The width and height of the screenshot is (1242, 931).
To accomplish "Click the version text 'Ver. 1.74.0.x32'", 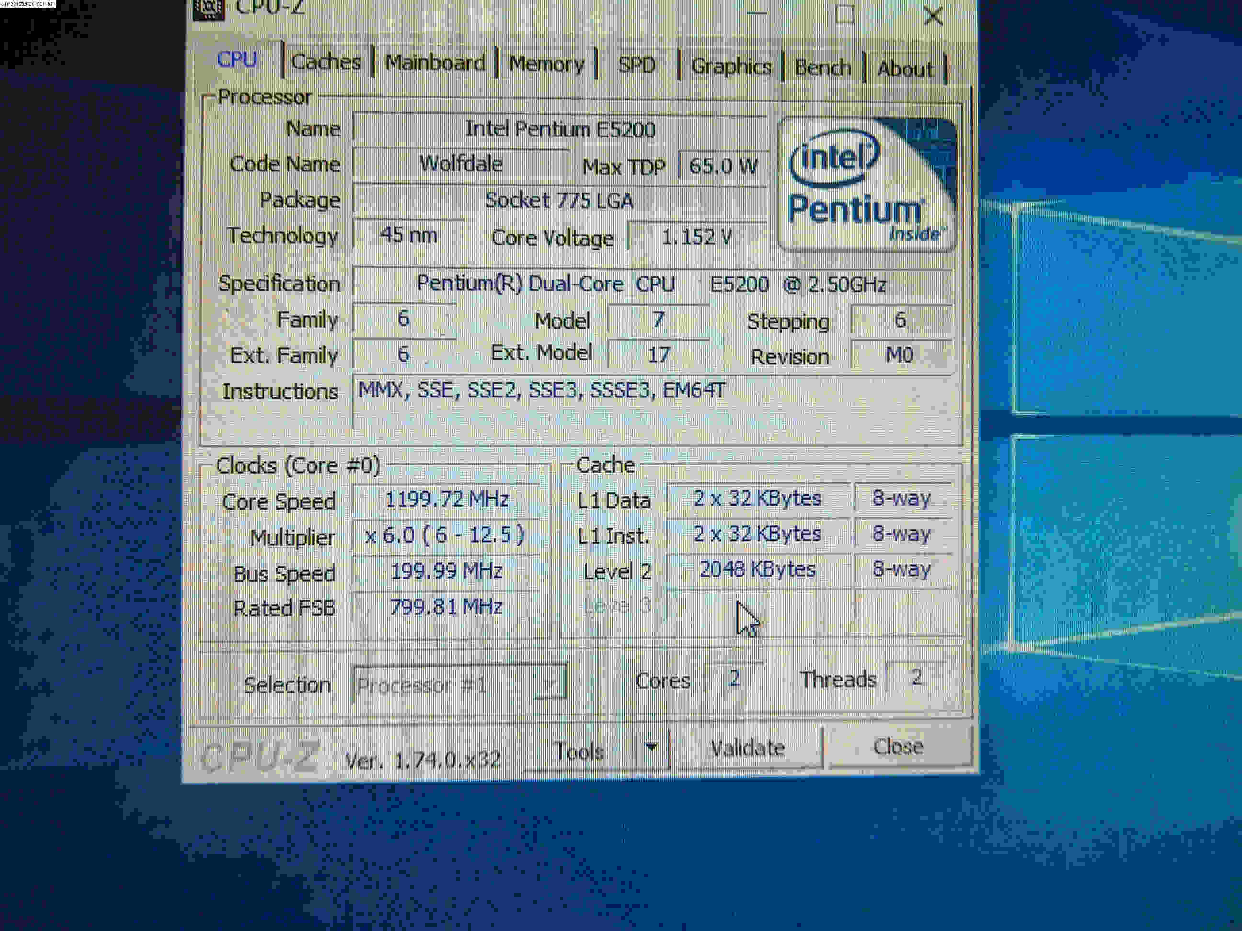I will point(422,761).
